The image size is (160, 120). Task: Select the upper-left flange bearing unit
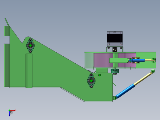30,46
